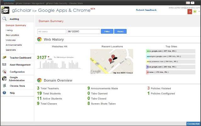Open Teacher Dashboard section

click(x=20, y=58)
